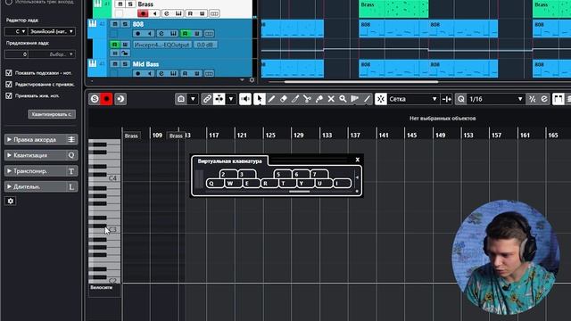Viewport: 571px width, 321px height.
Task: Select the Erase tool
Action: pos(284,99)
